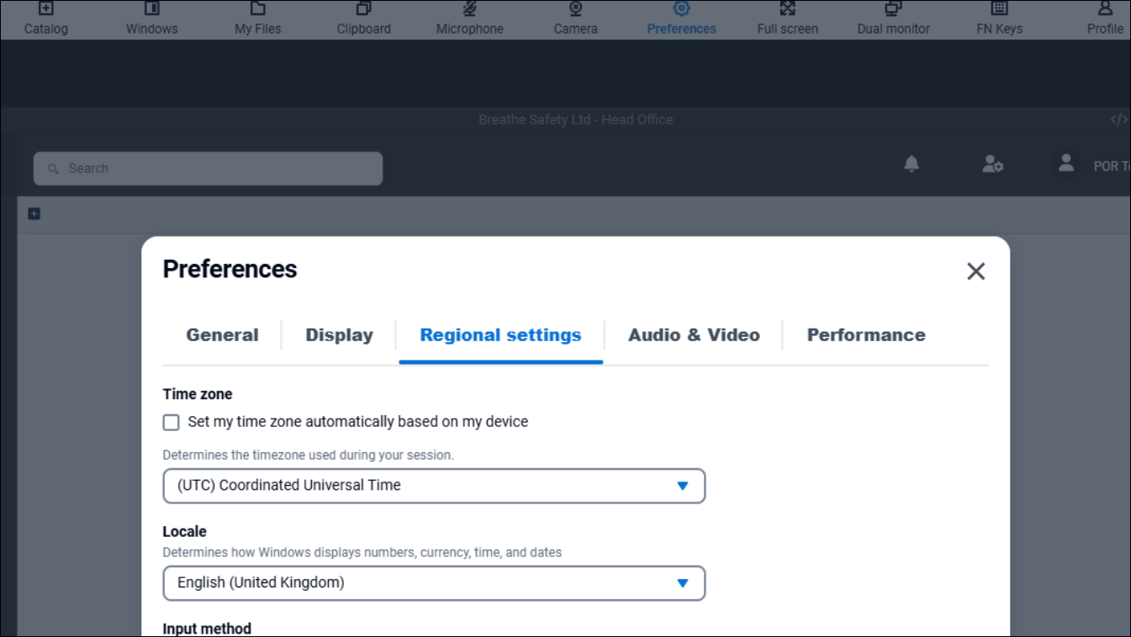The width and height of the screenshot is (1131, 637).
Task: Check 'Set my time zone automatically based on my device'
Action: click(171, 422)
